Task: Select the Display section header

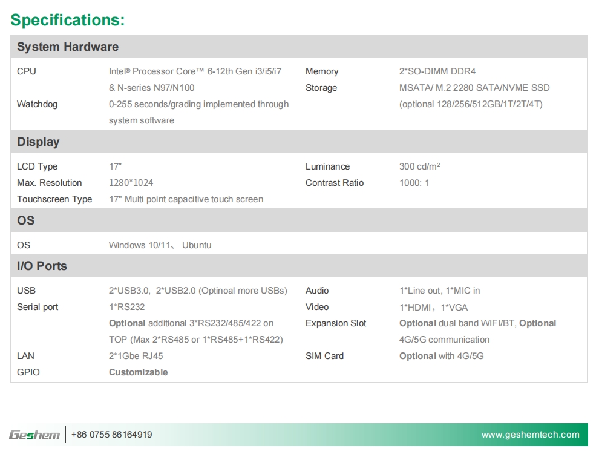Action: point(38,142)
